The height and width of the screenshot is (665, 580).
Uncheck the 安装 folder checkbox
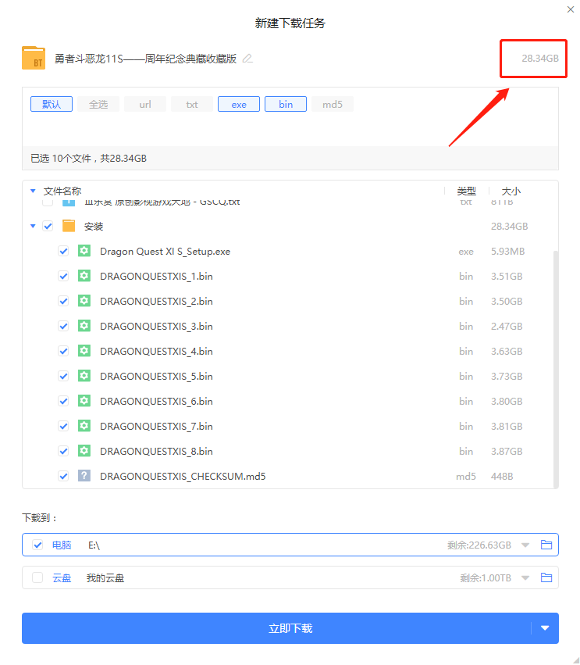coord(48,226)
